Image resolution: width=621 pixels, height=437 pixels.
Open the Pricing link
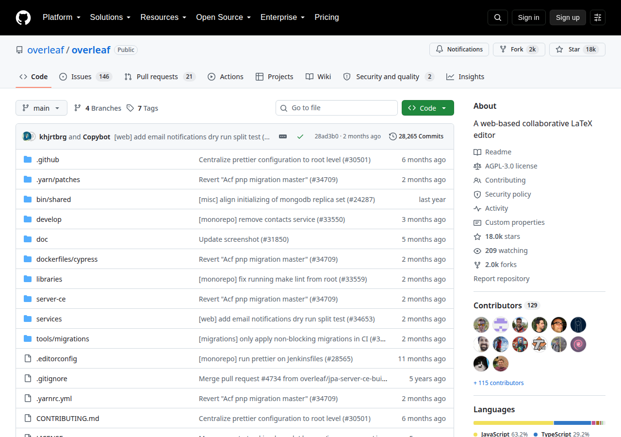[327, 17]
